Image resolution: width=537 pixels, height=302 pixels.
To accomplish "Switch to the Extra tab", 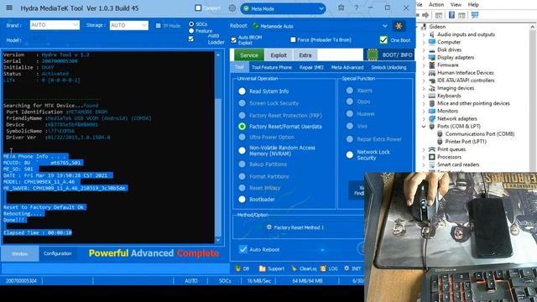I will tap(305, 55).
